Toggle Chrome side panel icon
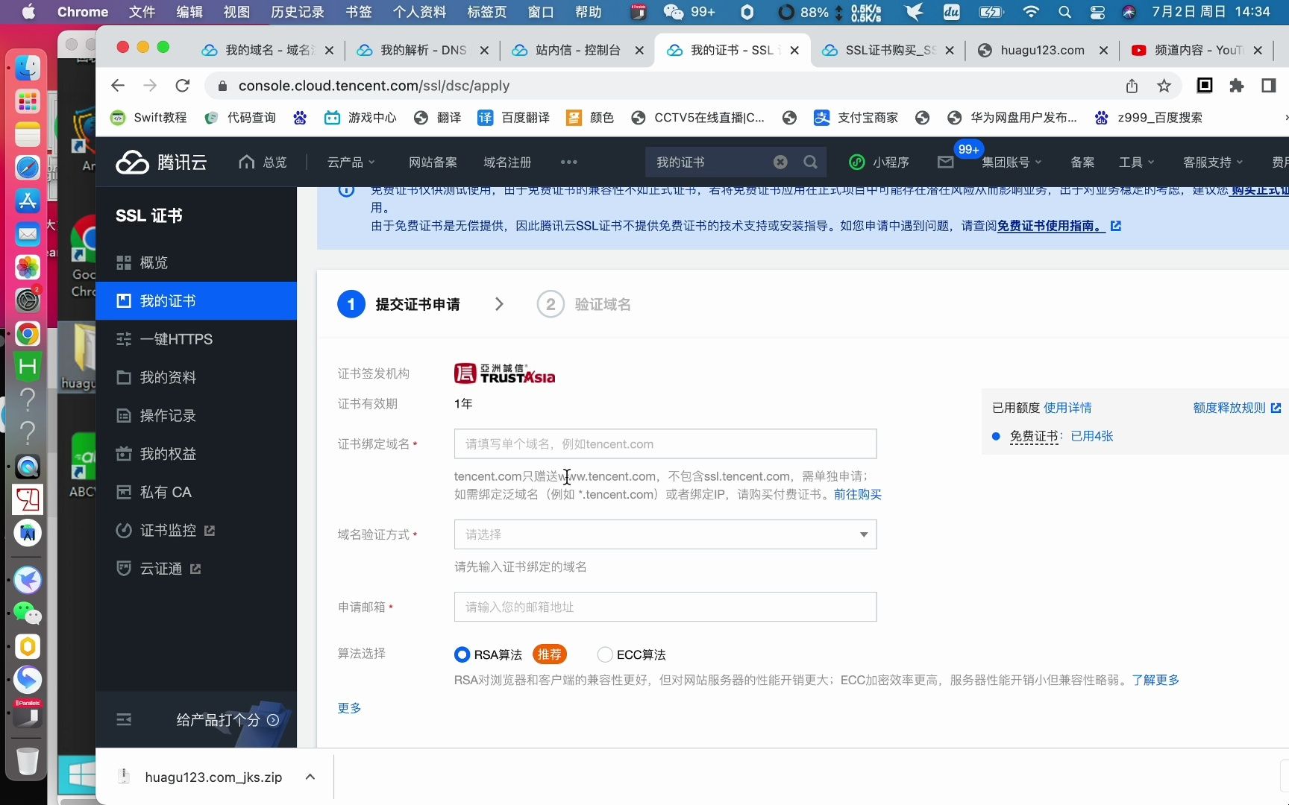 pos(1269,86)
